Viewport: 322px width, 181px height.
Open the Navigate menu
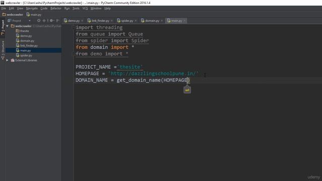point(32,9)
